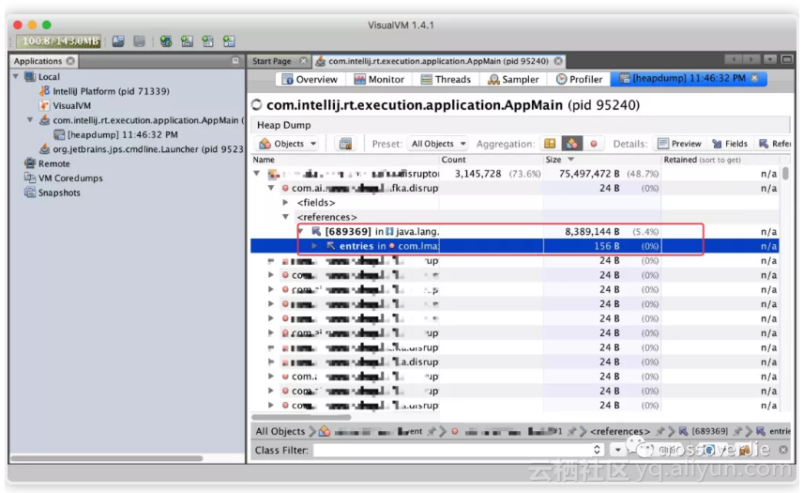
Task: Expand the selected entries reference row
Action: click(314, 246)
